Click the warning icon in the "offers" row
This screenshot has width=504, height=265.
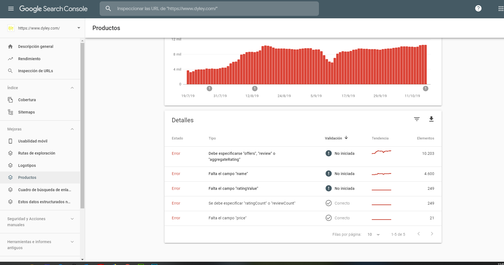tap(329, 153)
